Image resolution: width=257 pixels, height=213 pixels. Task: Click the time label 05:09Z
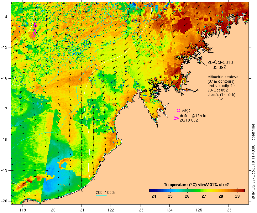(219, 67)
